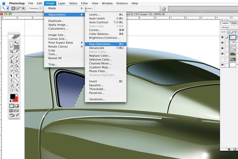The height and width of the screenshot is (159, 238).
Task: Switch to Standard editing mode
Action: pos(11,106)
